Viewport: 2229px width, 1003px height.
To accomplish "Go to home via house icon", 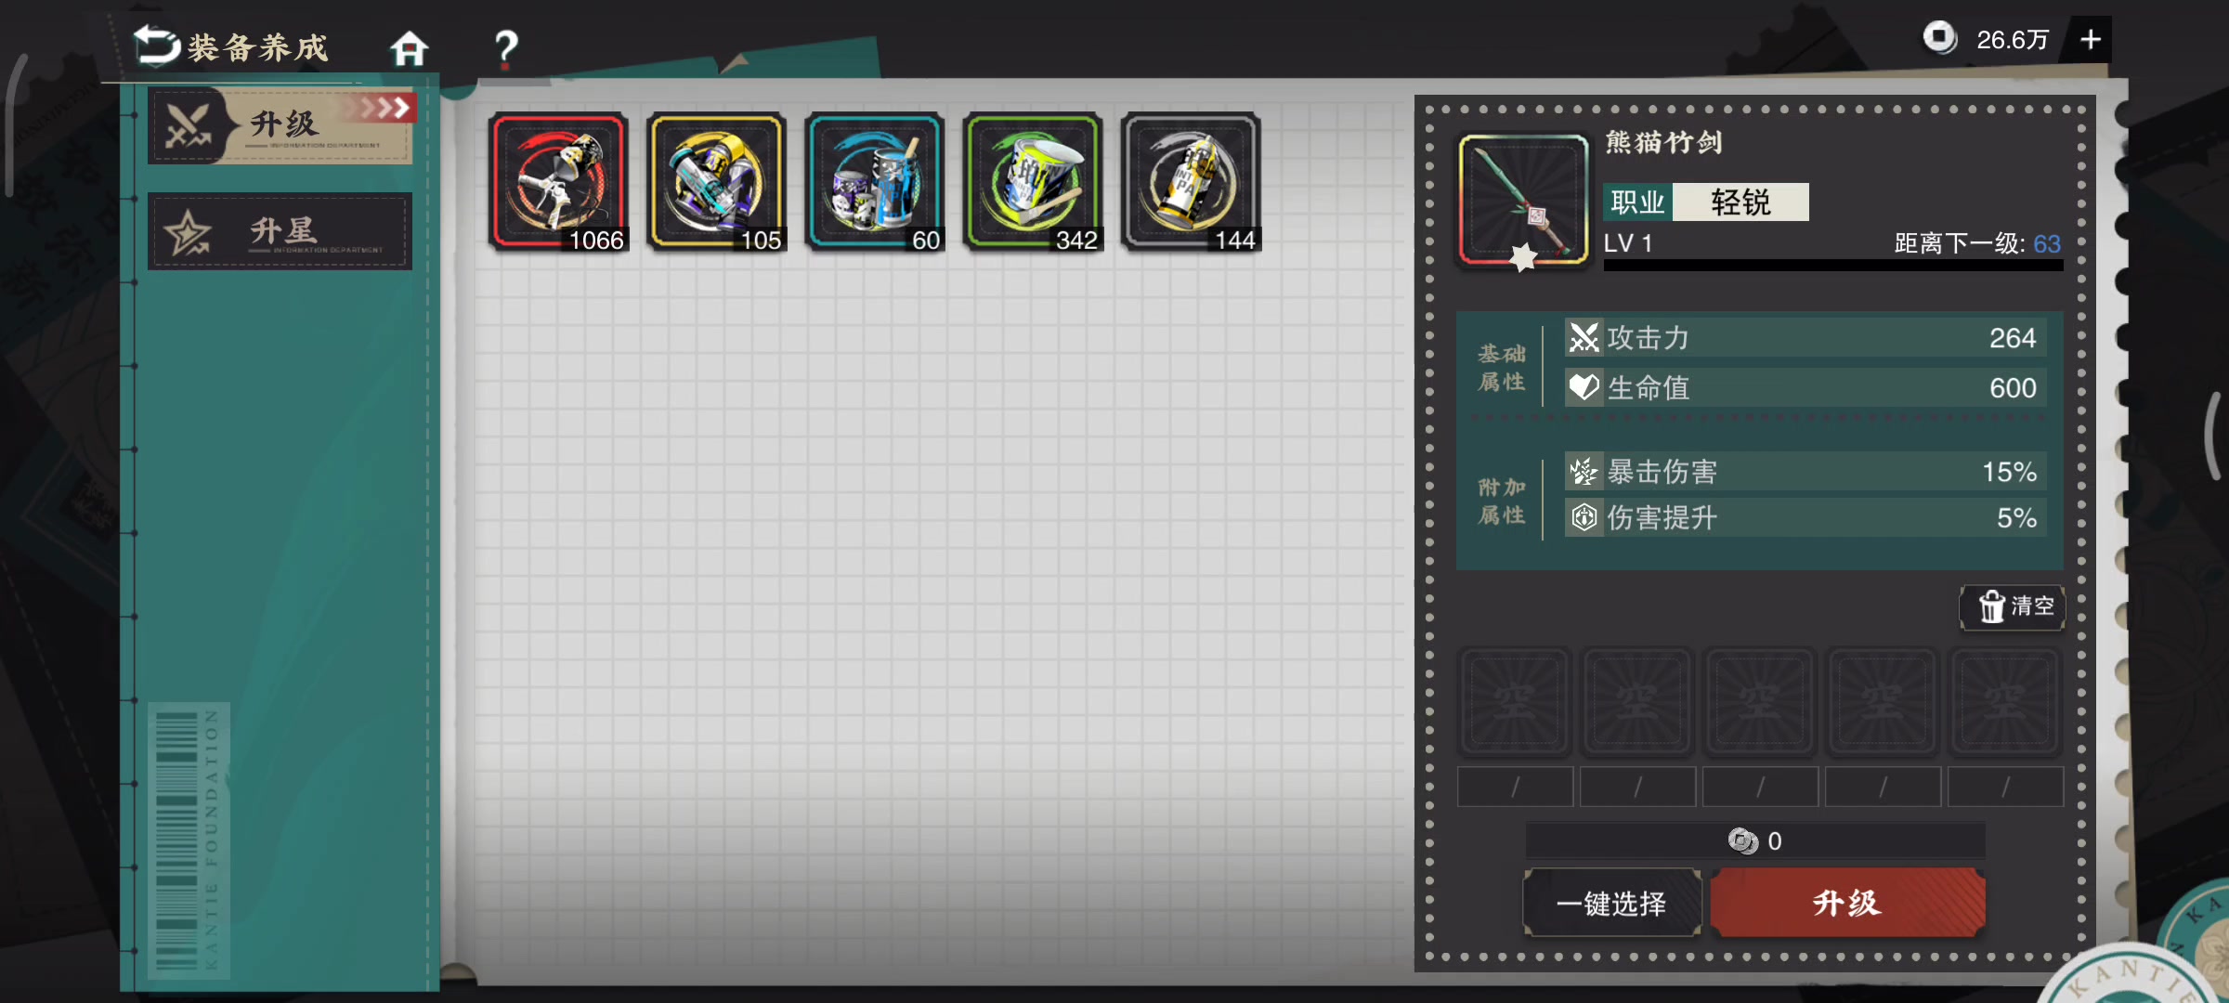I will click(409, 48).
